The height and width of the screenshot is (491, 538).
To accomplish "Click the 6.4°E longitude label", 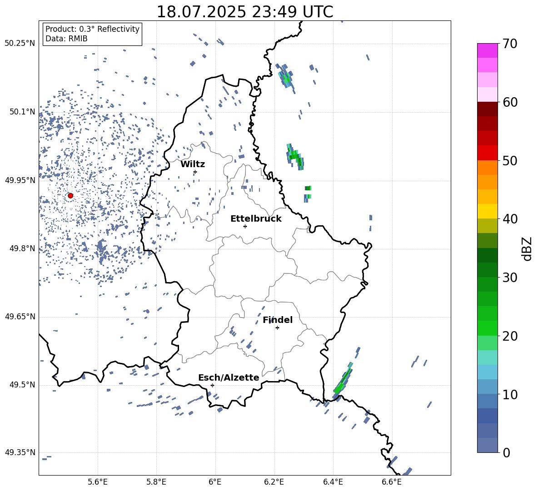I will [x=333, y=482].
